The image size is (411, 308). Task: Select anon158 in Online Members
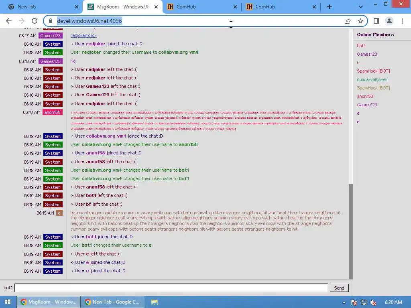tap(365, 96)
